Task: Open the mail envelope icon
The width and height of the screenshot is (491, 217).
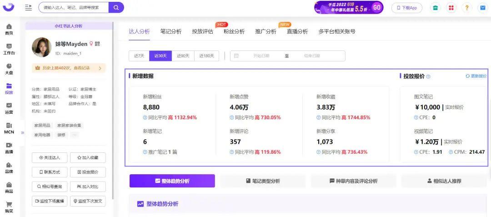Action: [482, 8]
